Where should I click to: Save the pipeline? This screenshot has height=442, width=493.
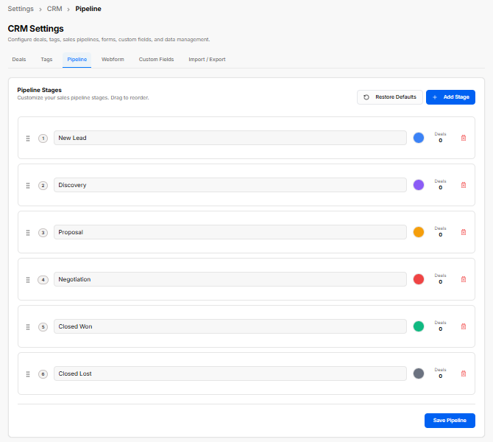pyautogui.click(x=450, y=421)
